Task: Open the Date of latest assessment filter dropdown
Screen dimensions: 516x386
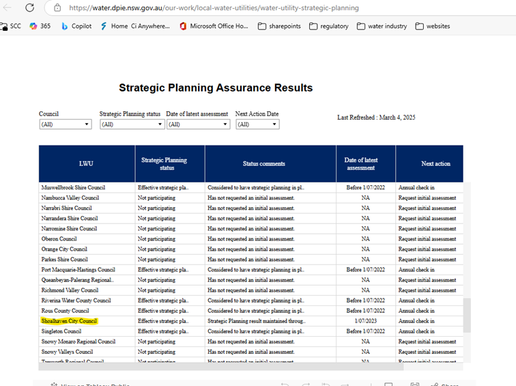Action: click(198, 124)
